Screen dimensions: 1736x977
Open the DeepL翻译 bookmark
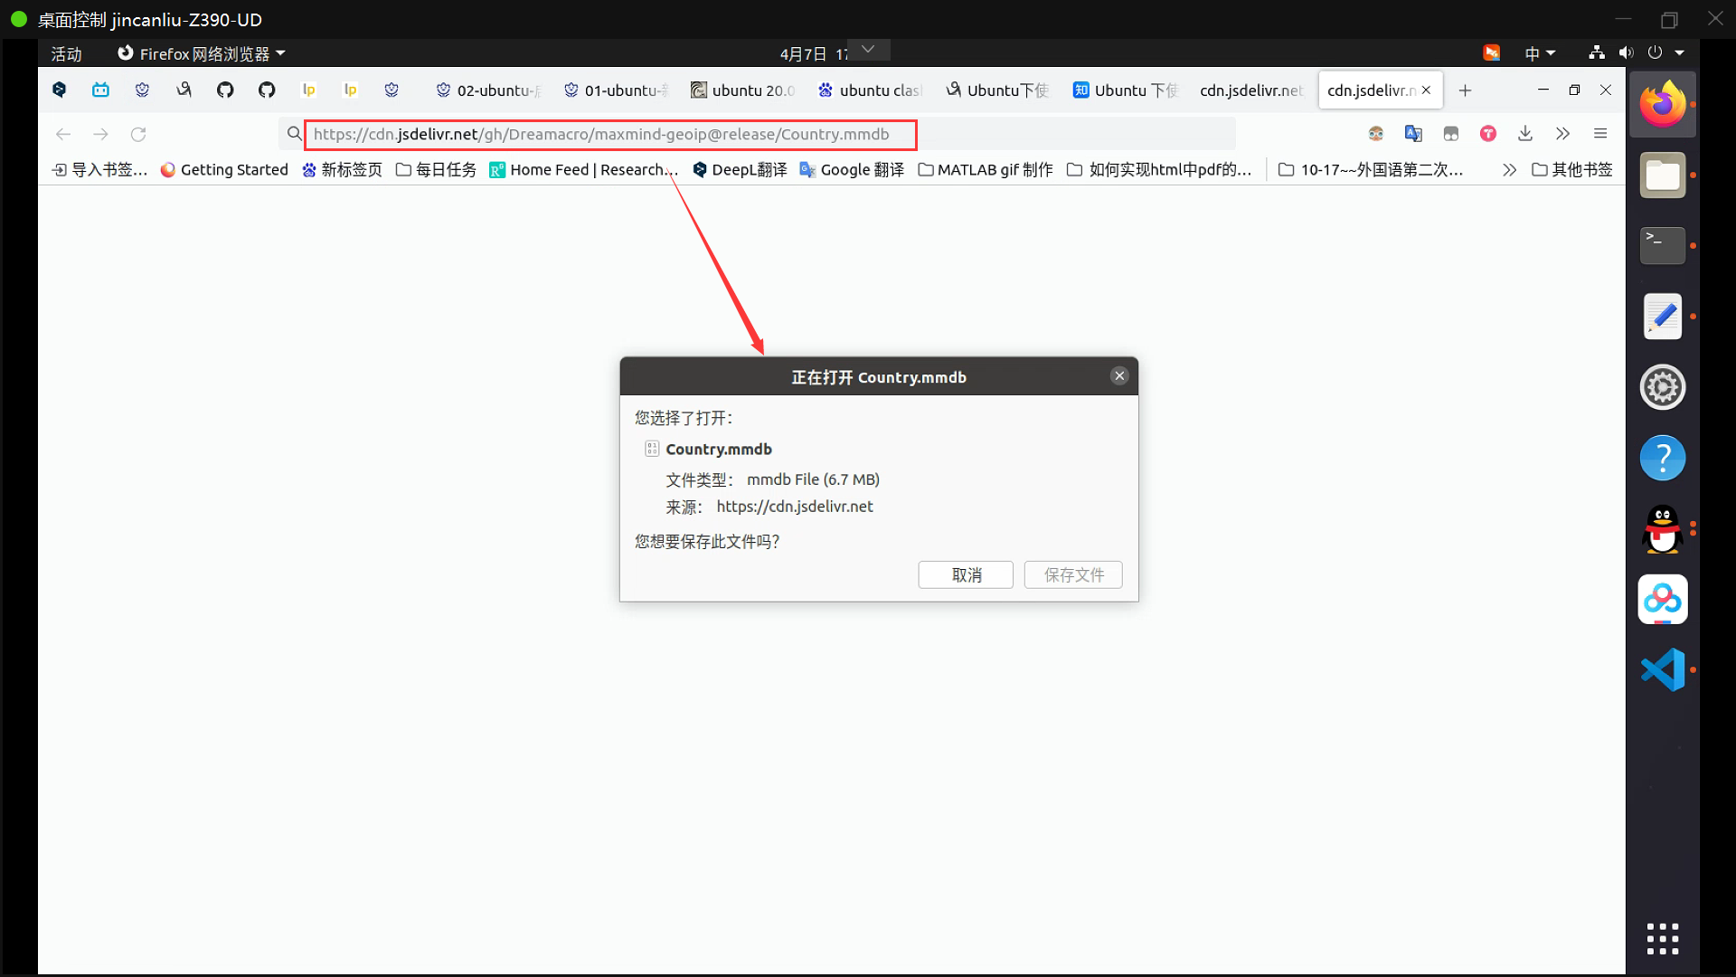point(740,170)
